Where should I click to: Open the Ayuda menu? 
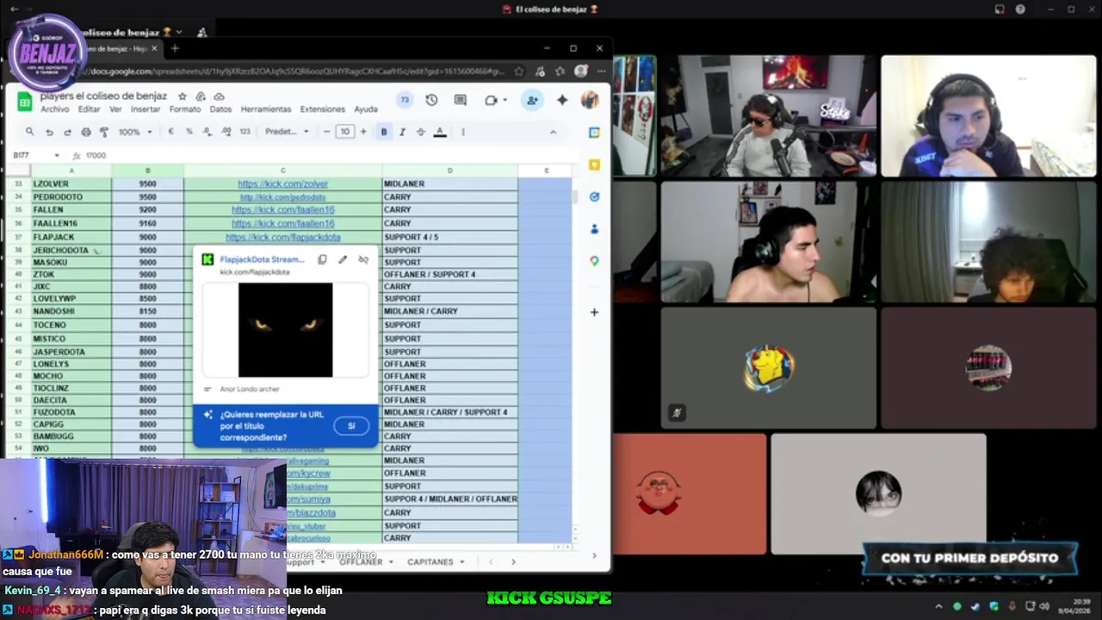pyautogui.click(x=366, y=109)
